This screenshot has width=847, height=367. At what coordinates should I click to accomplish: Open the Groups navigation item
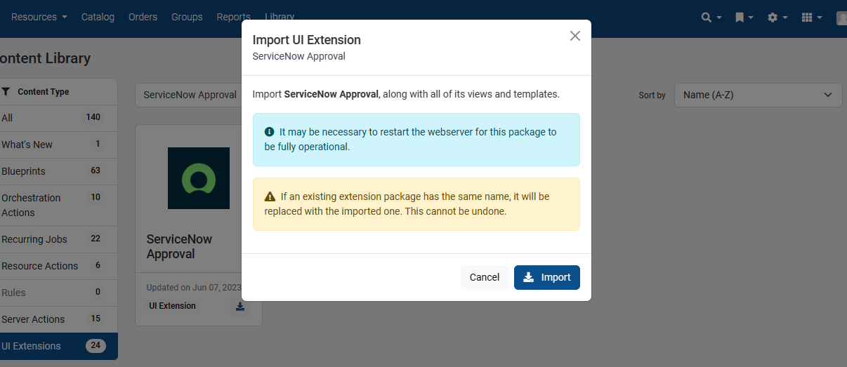[x=187, y=17]
